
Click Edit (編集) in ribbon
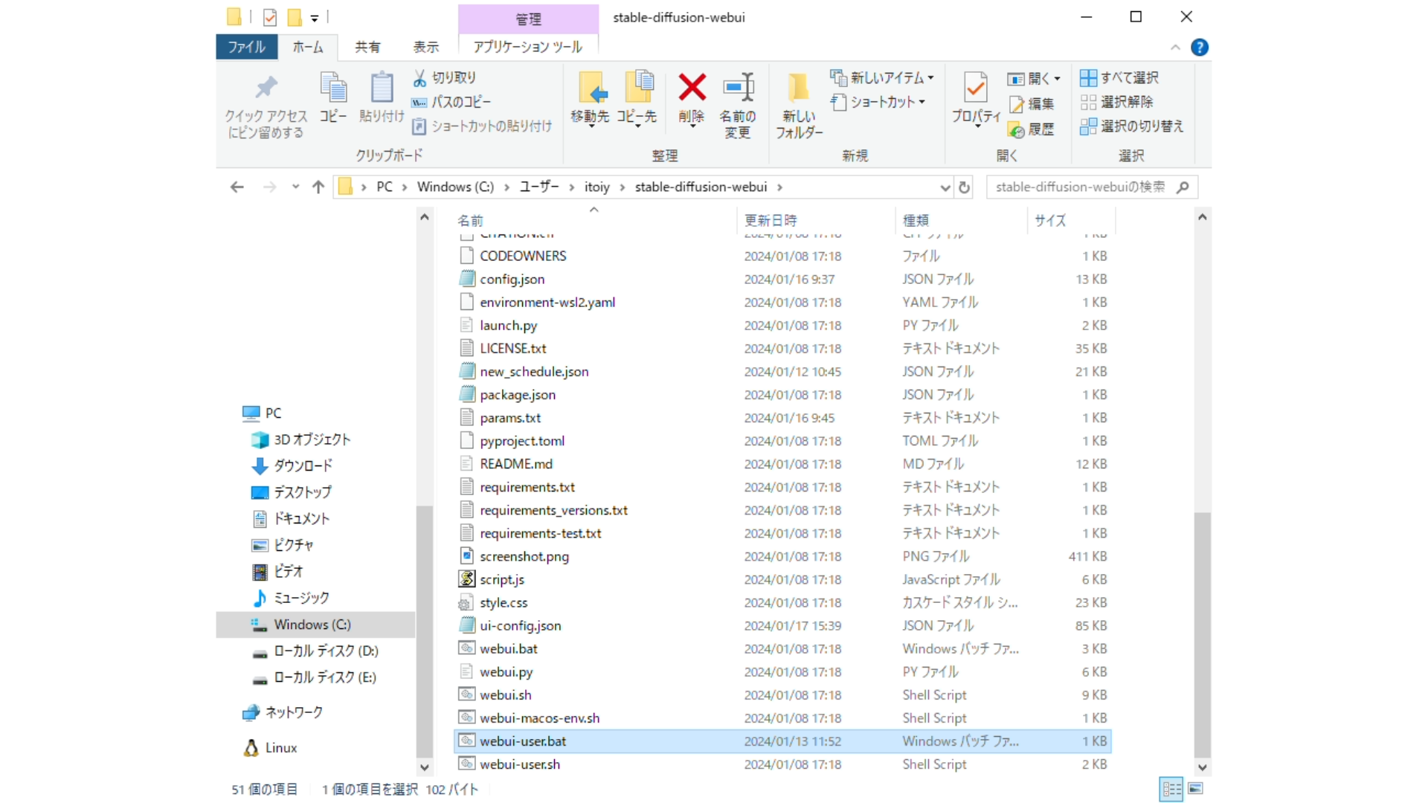pos(1032,104)
